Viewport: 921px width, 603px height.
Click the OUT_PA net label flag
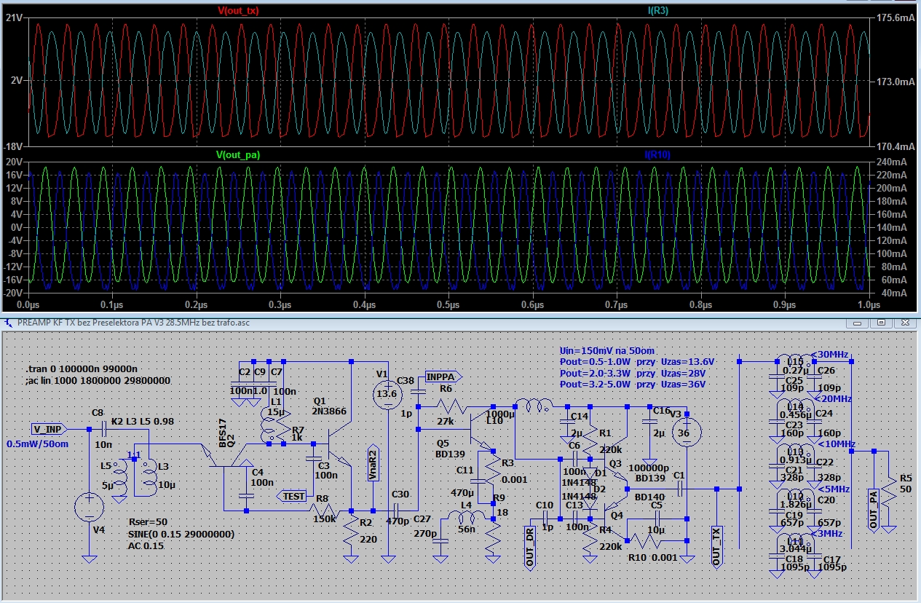[x=873, y=509]
